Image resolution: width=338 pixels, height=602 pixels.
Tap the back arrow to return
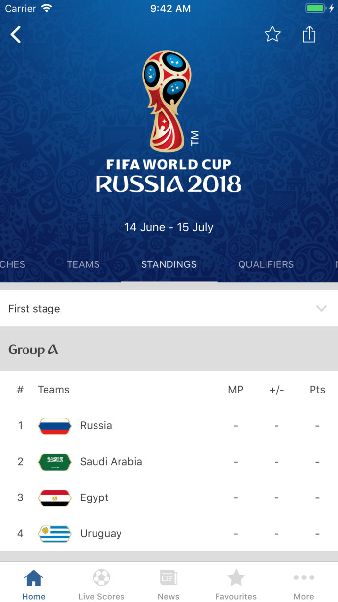(x=15, y=34)
